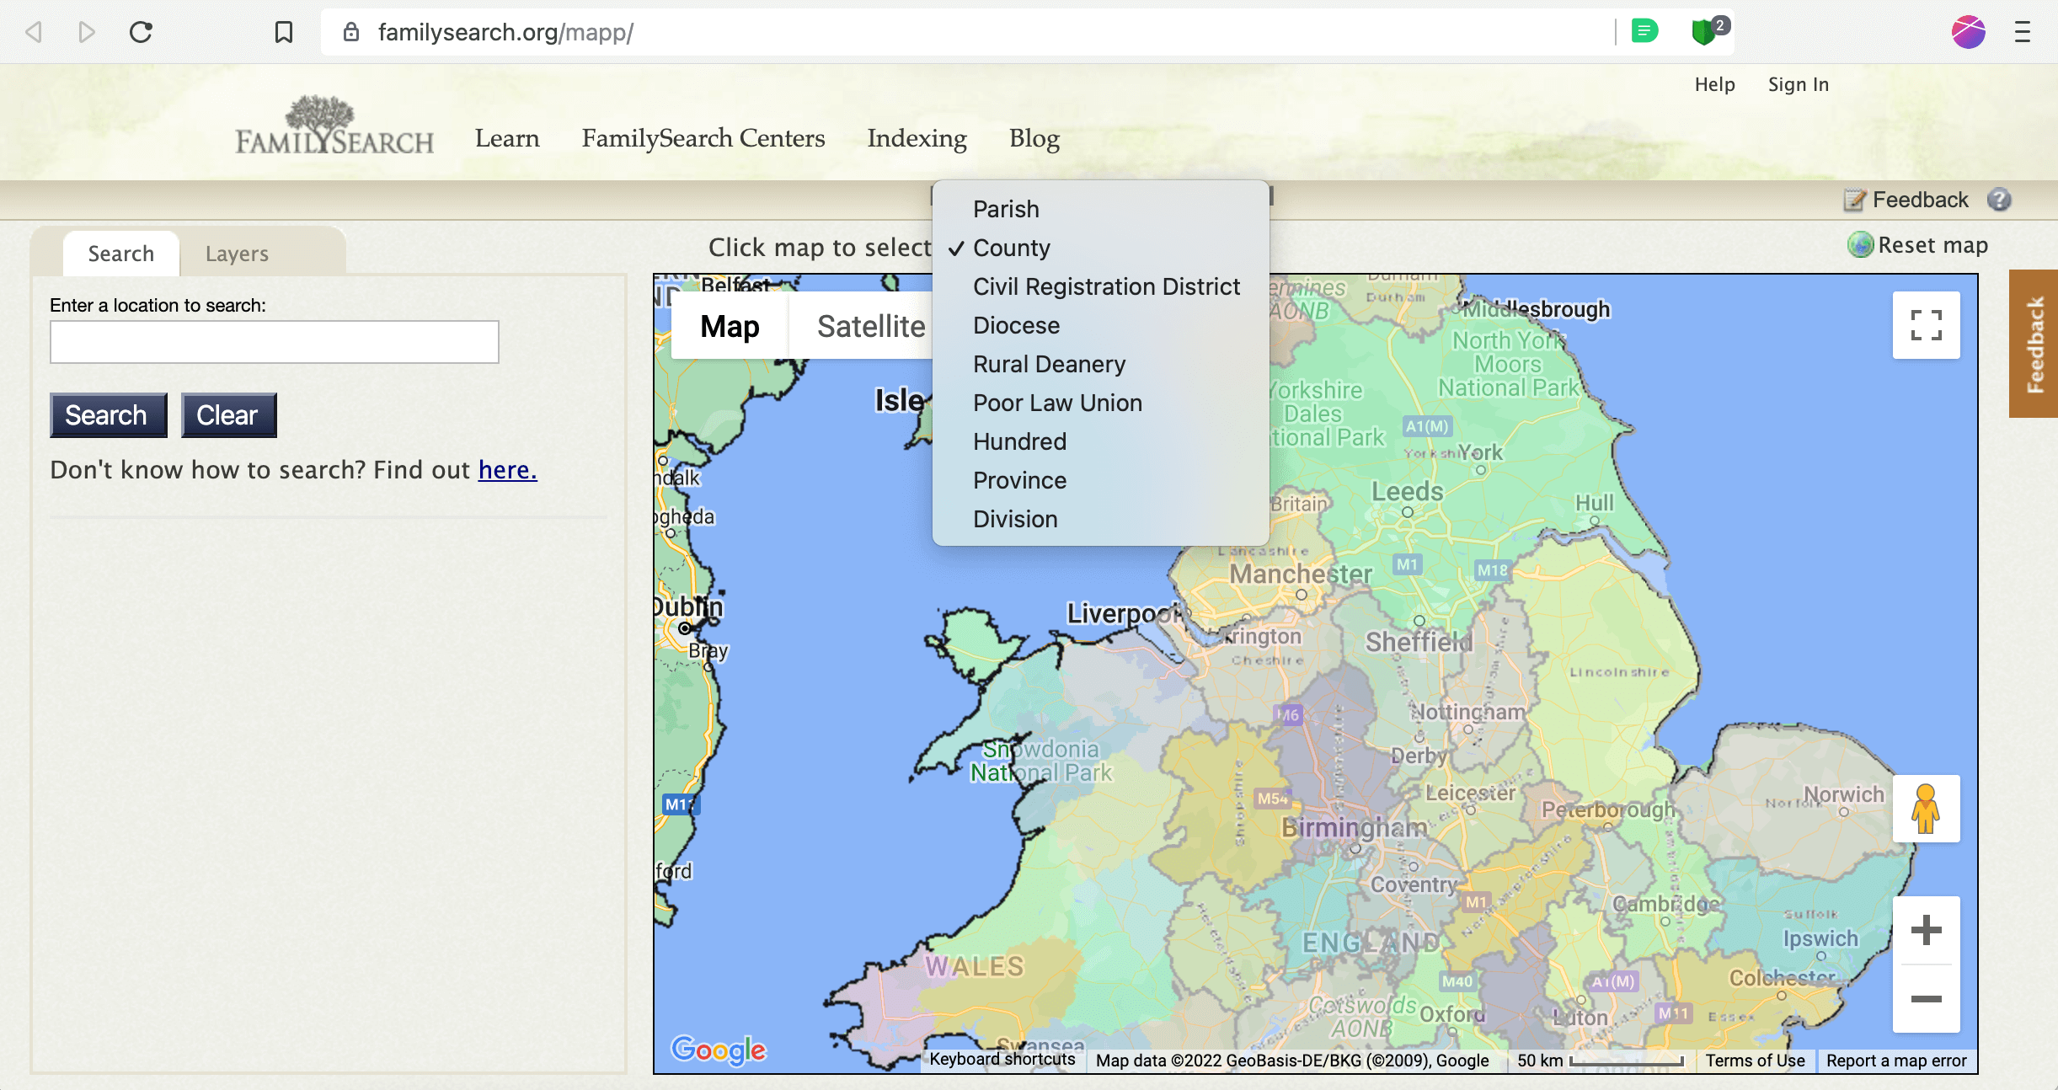
Task: Expand the Diocese layer option
Action: [1015, 323]
